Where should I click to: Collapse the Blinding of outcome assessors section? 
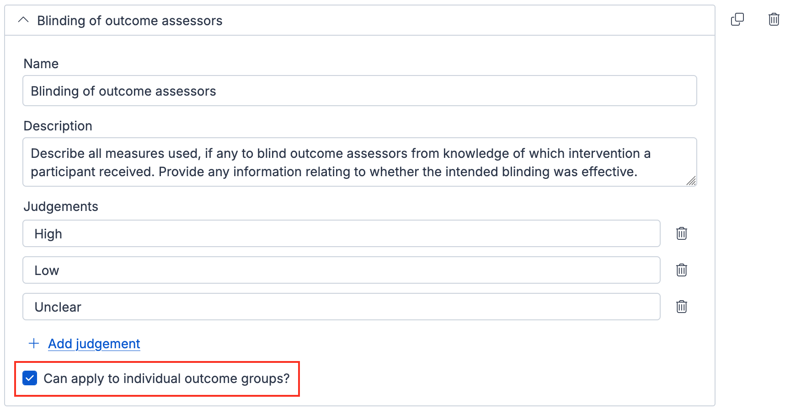pos(24,20)
